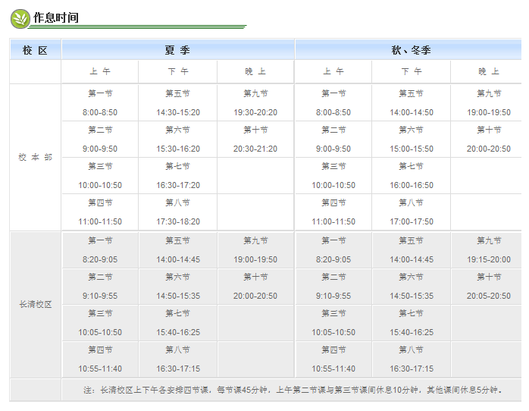The height and width of the screenshot is (411, 529).
Task: Select the 夏季 season header
Action: 177,50
